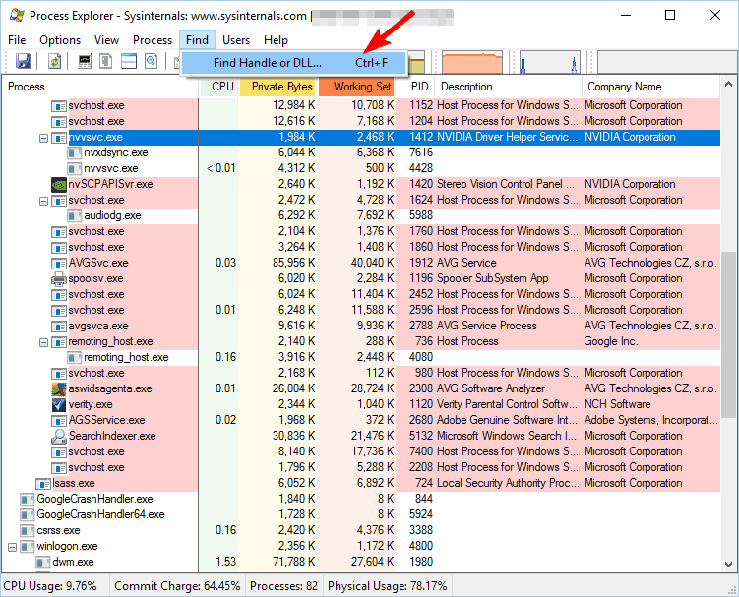739x597 pixels.
Task: Click the avgsvca.exe process icon
Action: tap(58, 327)
